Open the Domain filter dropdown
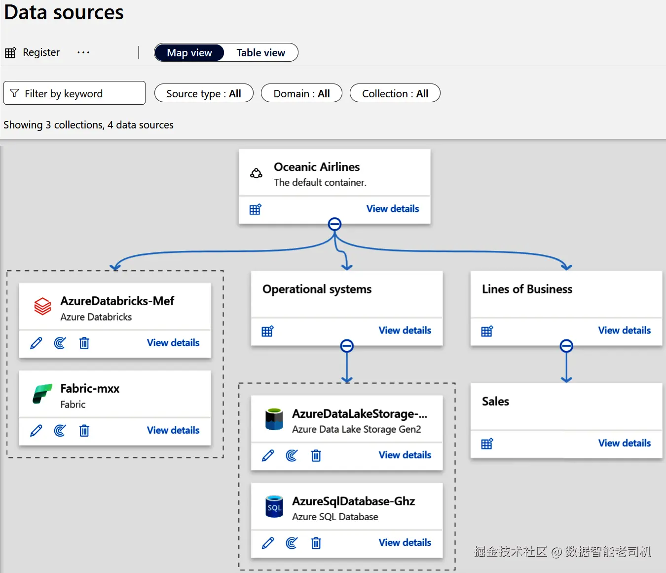This screenshot has height=573, width=666. tap(301, 93)
